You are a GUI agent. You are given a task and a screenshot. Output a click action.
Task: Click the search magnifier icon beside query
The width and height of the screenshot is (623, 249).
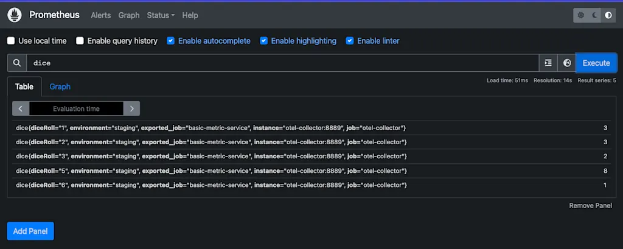16,63
